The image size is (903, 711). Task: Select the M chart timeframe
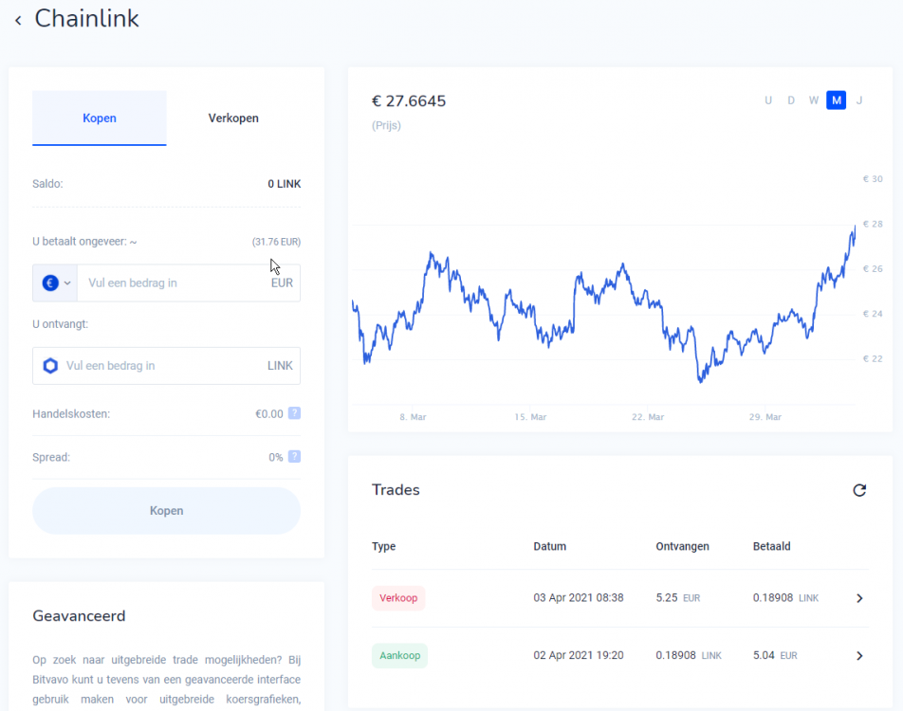click(x=836, y=100)
